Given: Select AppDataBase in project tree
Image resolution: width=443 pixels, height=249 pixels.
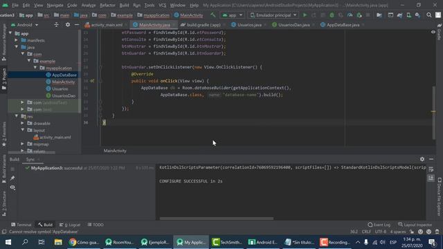Looking at the screenshot, I should (x=64, y=75).
